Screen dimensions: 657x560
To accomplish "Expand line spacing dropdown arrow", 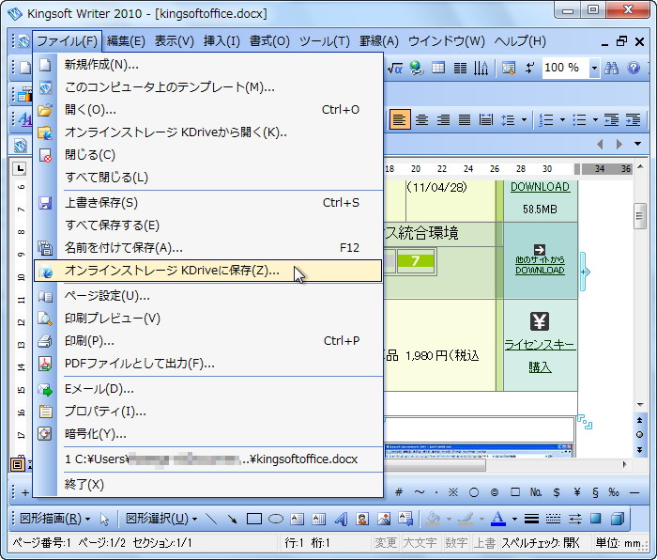I will (524, 120).
